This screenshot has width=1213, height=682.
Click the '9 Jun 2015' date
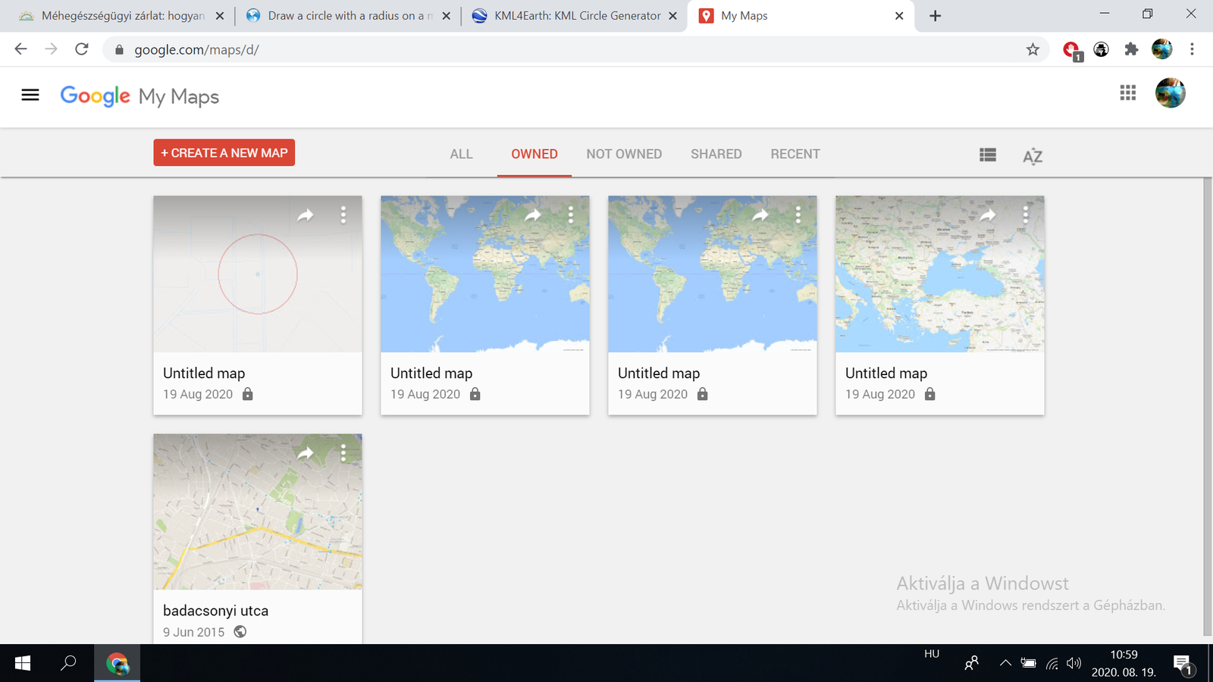(x=194, y=632)
